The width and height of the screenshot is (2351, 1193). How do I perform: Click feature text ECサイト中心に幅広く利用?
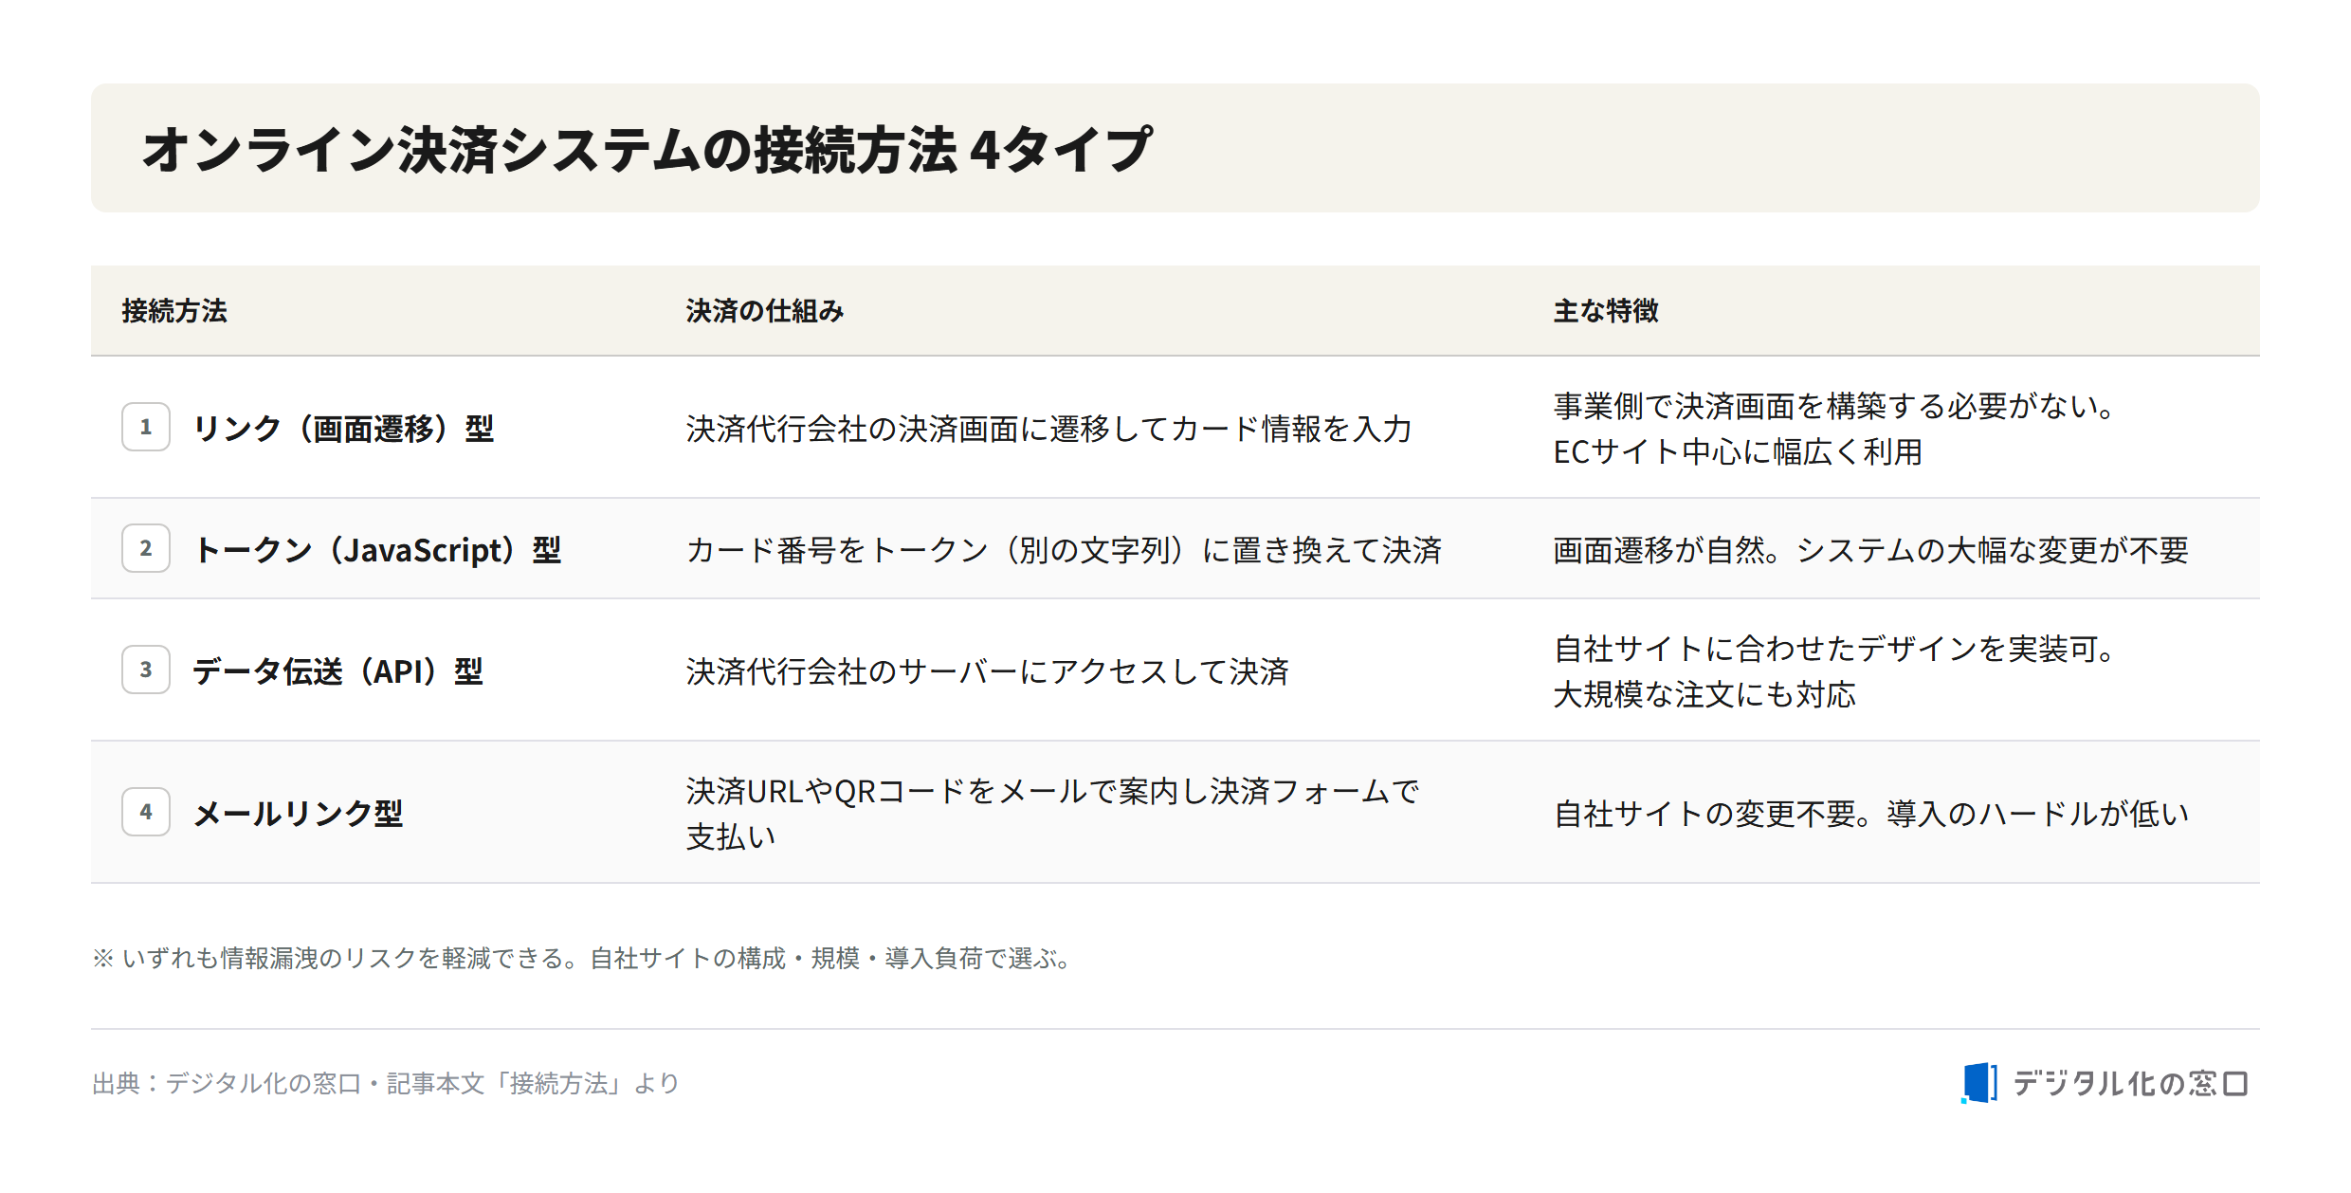pyautogui.click(x=1738, y=451)
